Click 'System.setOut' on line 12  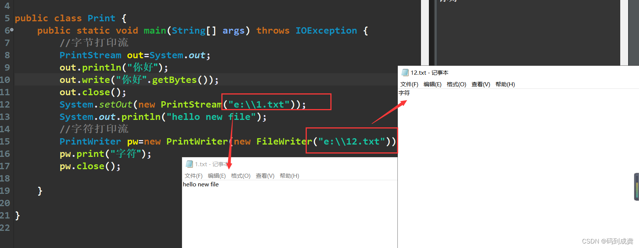click(x=96, y=105)
